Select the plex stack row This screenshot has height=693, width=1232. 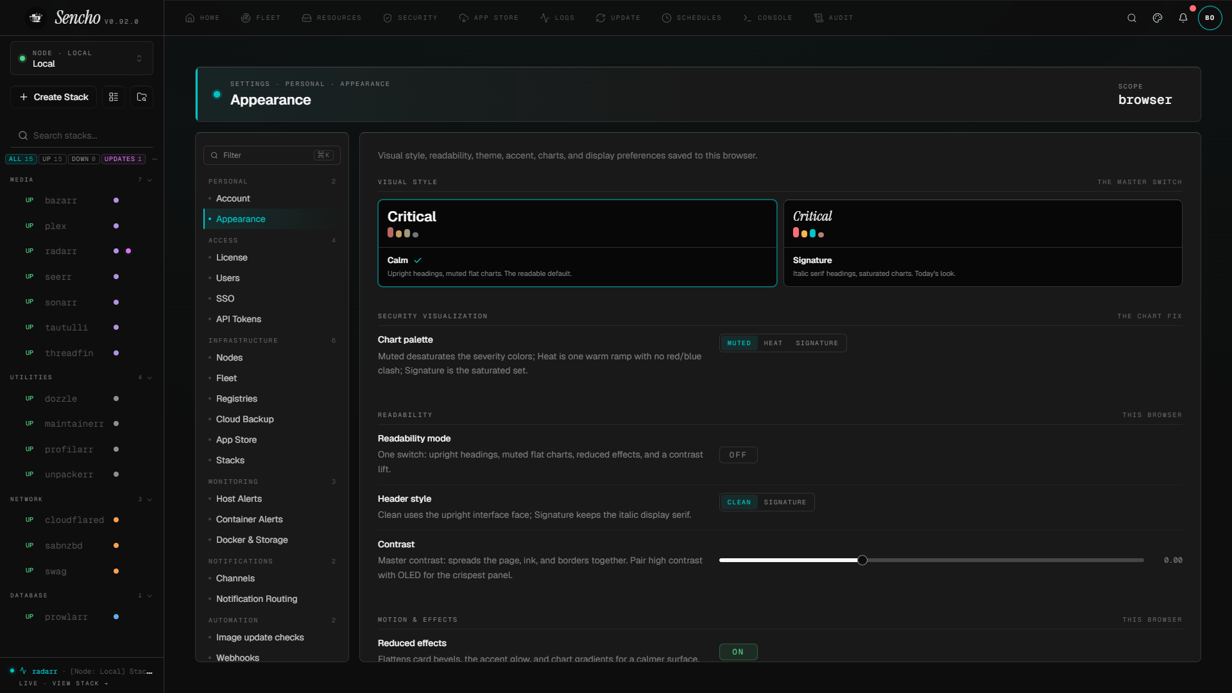coord(81,226)
